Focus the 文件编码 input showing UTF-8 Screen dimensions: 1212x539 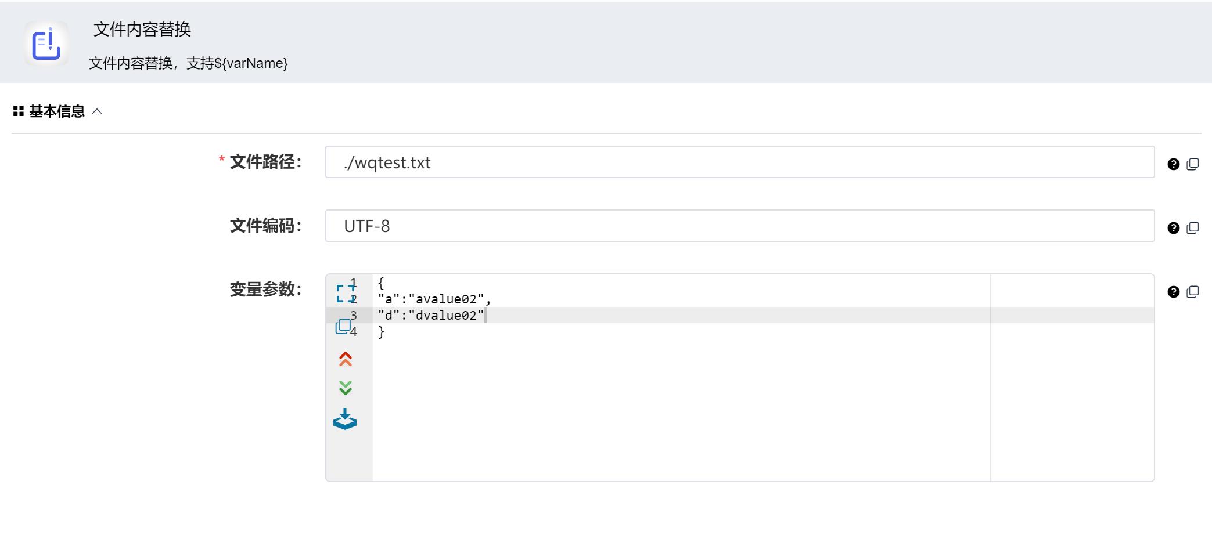coord(739,226)
